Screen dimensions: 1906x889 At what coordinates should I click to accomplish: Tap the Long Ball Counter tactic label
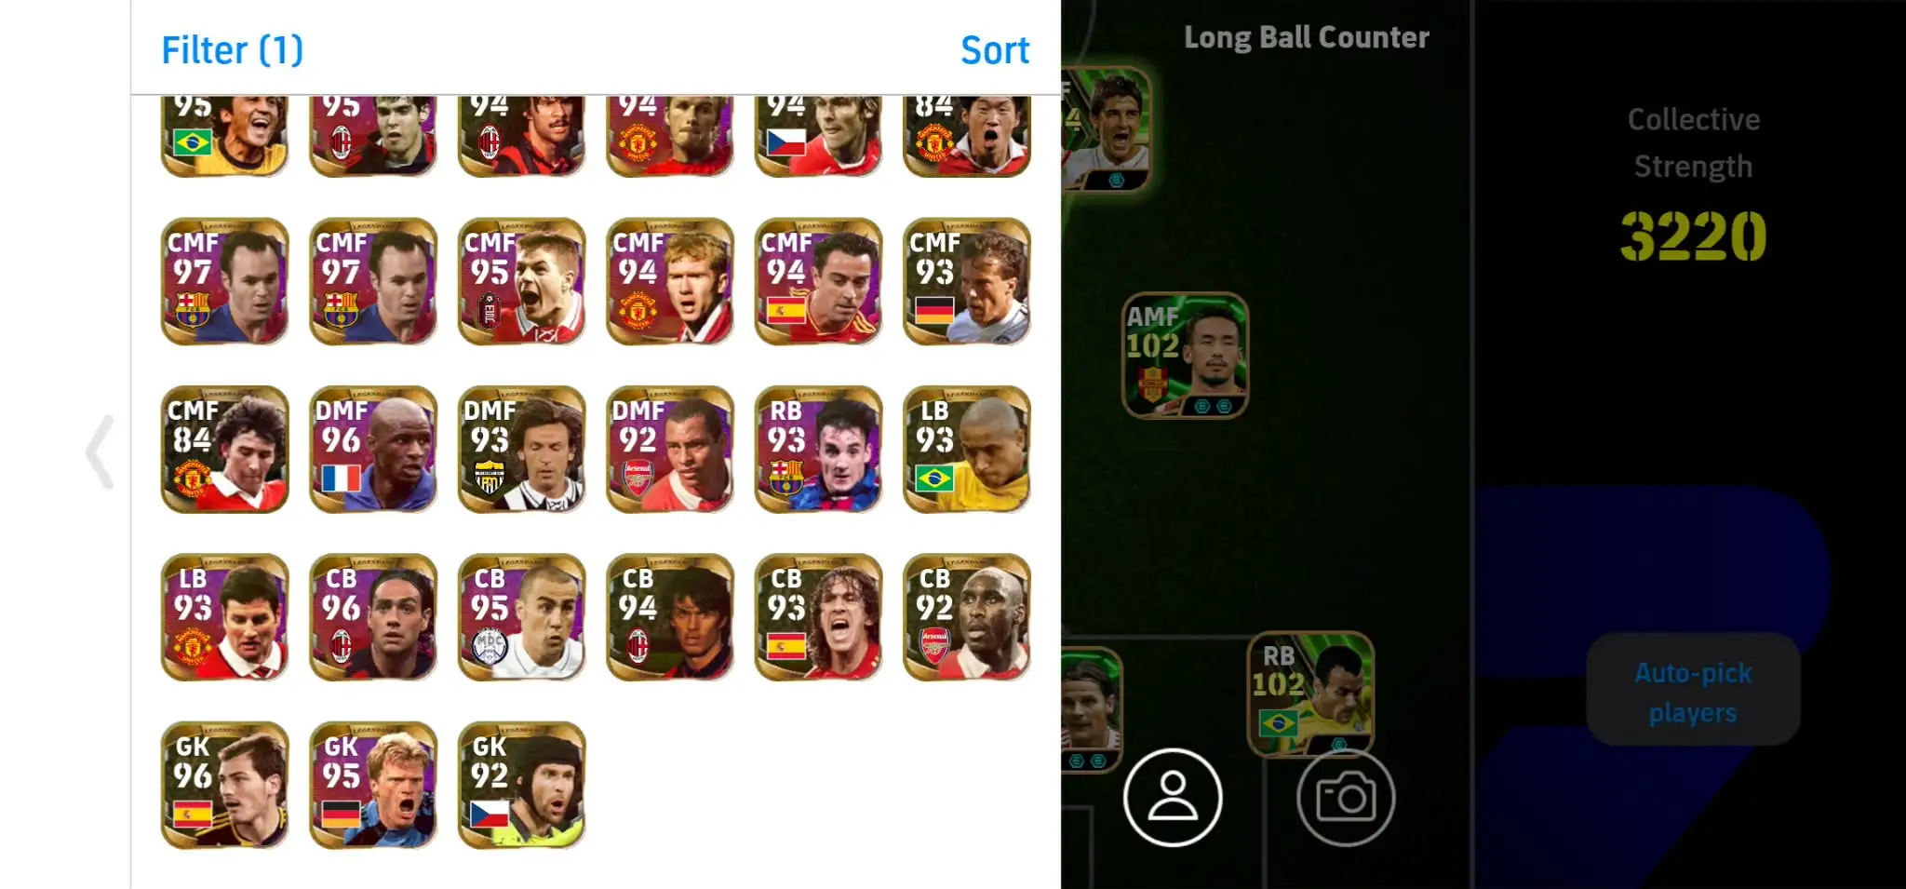pyautogui.click(x=1306, y=37)
